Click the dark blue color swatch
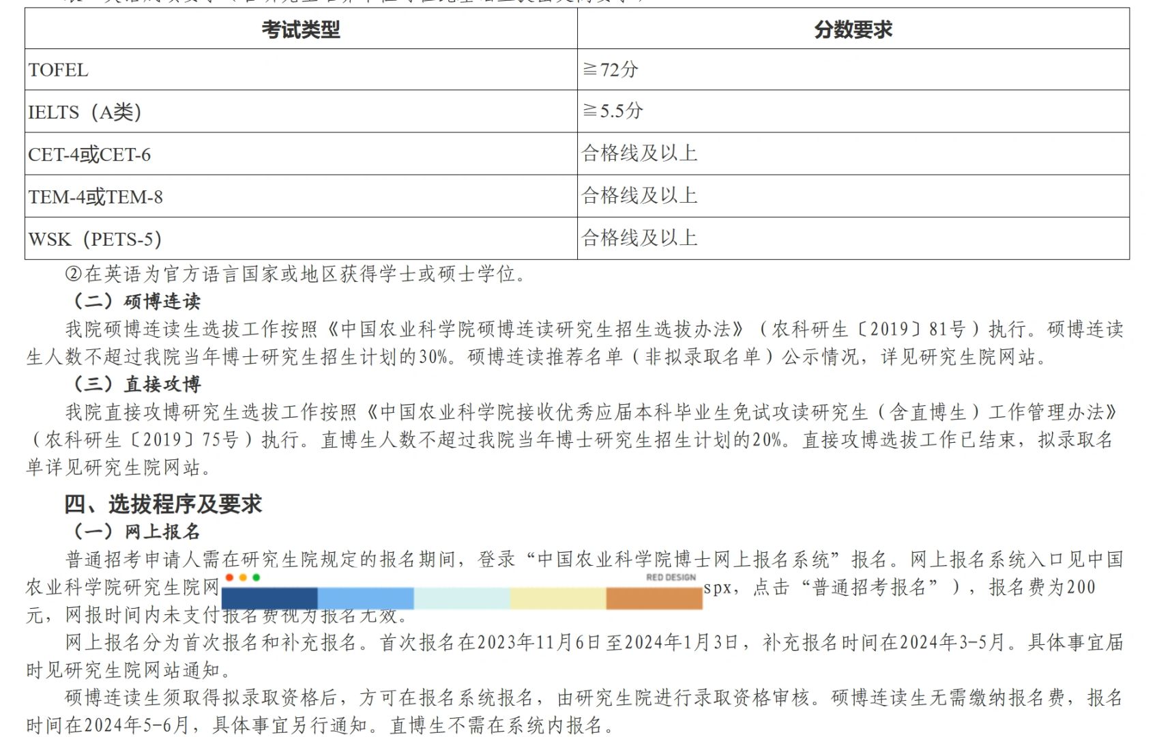Viewport: 1157px width, 737px height. point(269,598)
